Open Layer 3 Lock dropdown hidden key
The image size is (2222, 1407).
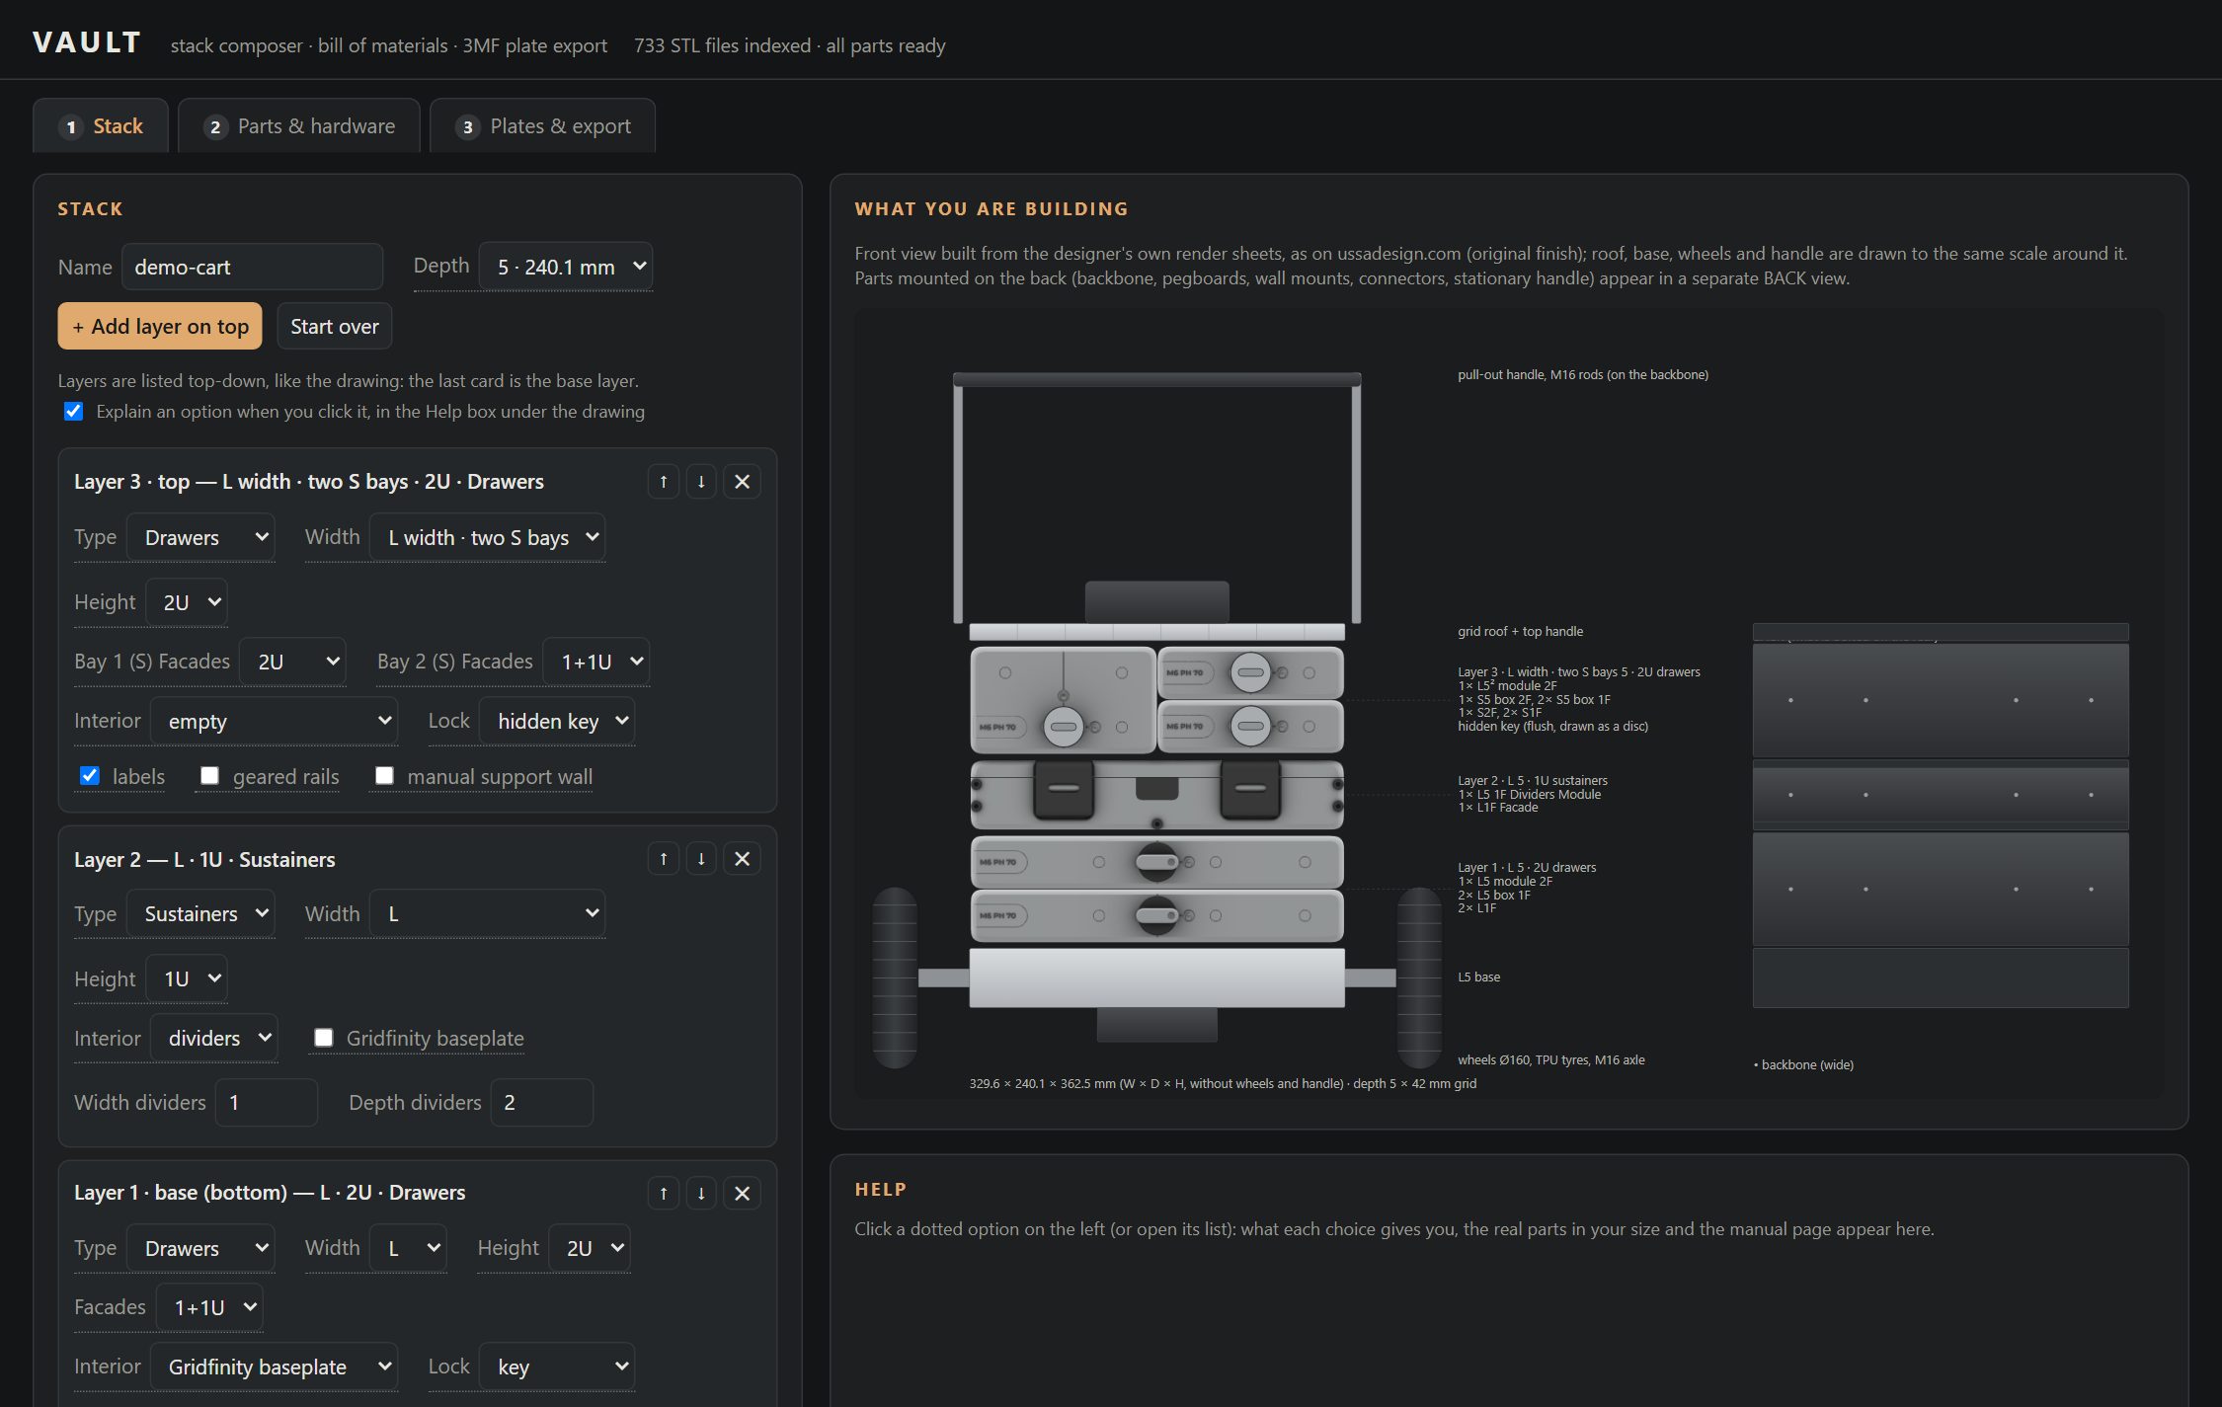557,721
